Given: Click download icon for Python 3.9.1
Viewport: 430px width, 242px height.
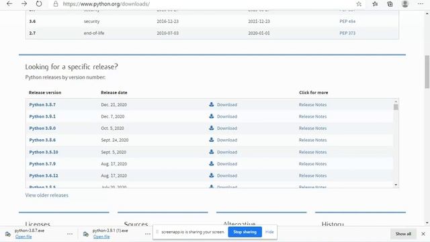Looking at the screenshot, I should pos(212,116).
